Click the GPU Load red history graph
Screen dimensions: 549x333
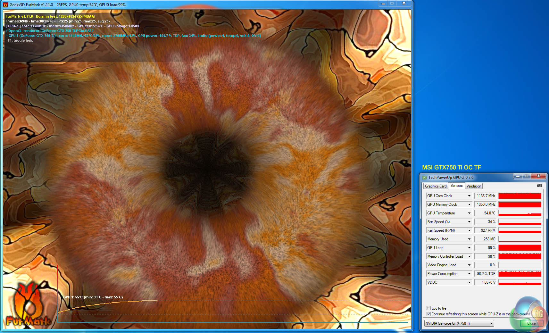pos(520,248)
